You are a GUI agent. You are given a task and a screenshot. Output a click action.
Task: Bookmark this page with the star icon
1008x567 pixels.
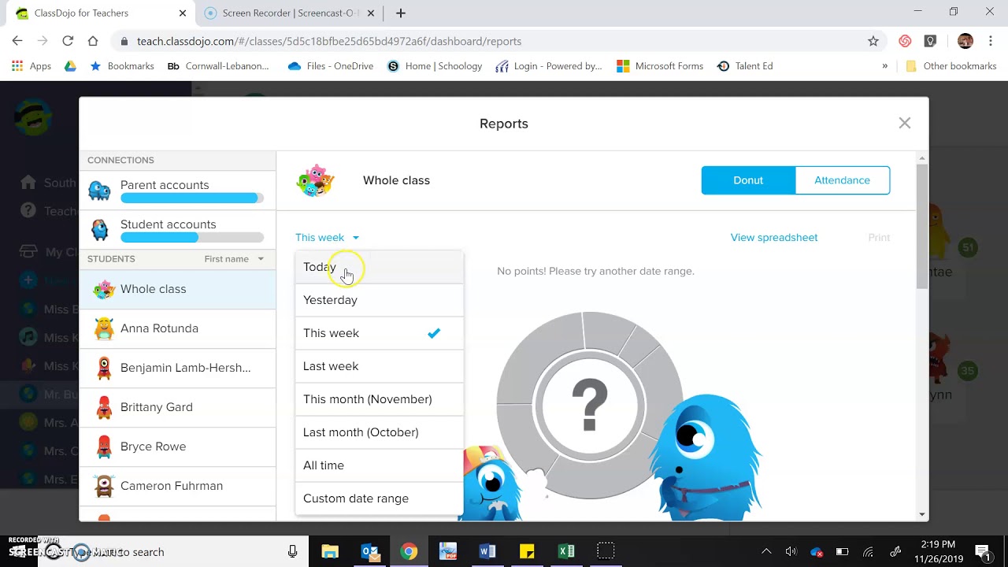coord(873,41)
